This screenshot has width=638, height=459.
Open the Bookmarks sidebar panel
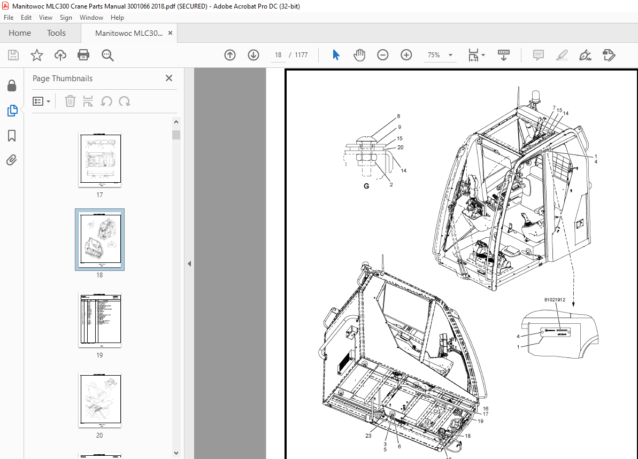coord(12,136)
